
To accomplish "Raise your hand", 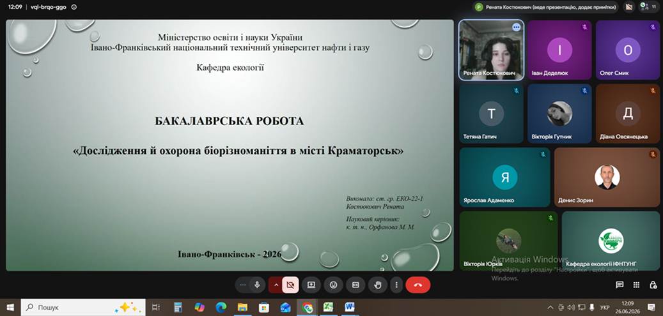I will tap(378, 285).
